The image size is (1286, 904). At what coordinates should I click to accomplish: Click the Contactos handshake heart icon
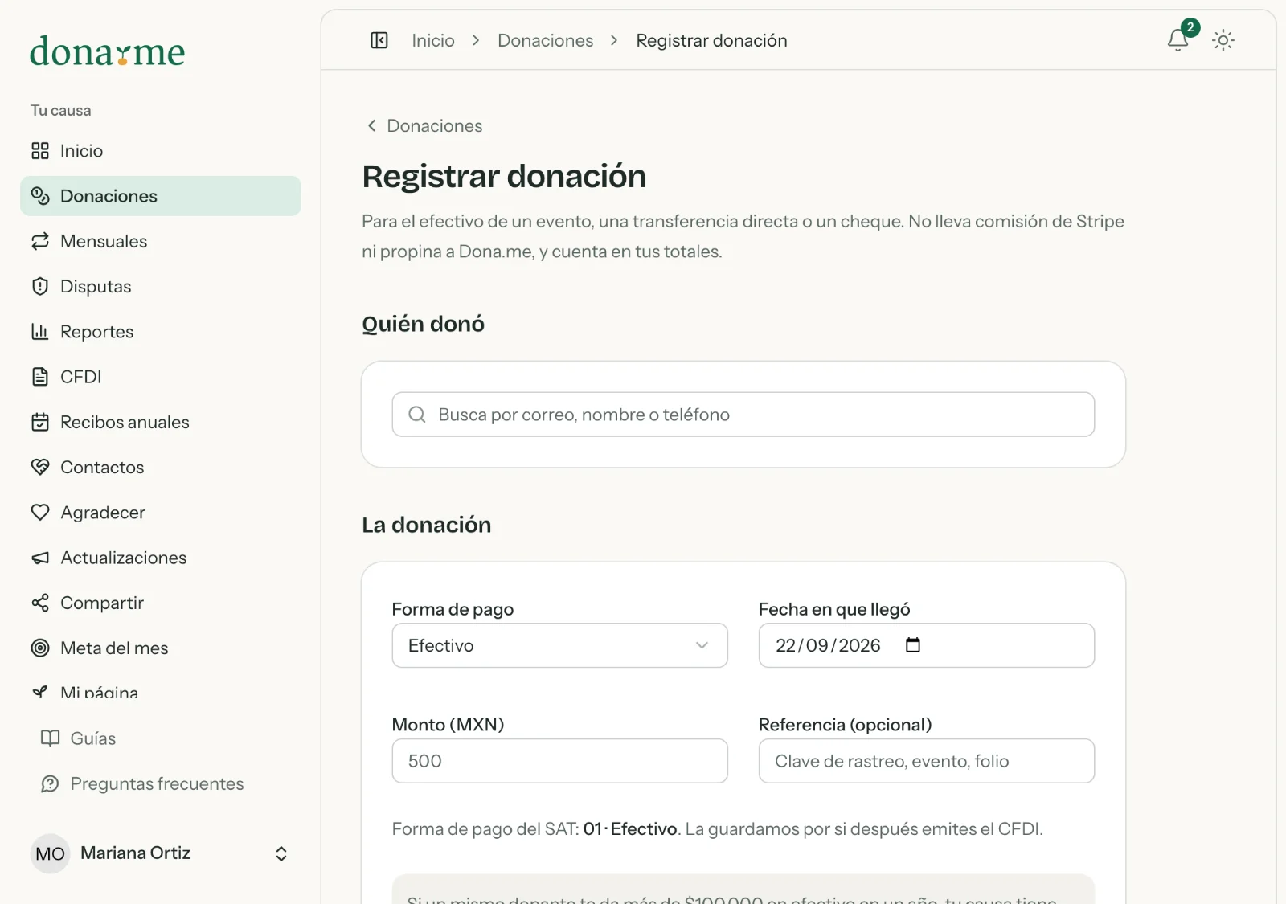[40, 467]
